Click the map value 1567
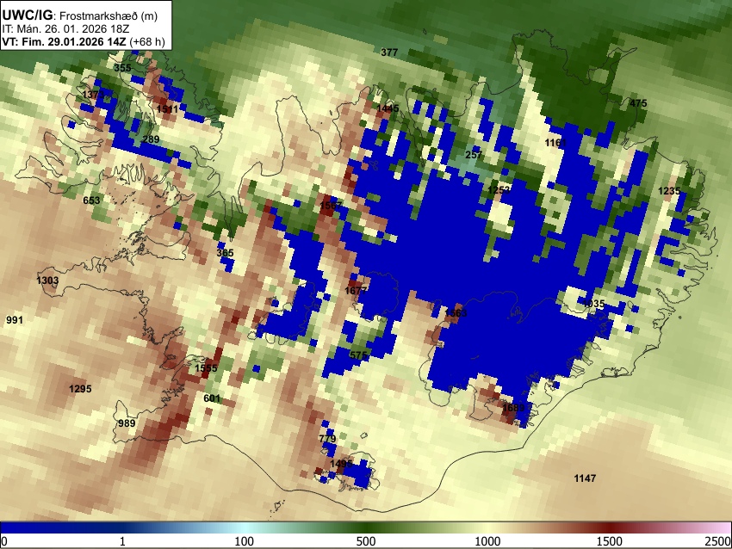732x549 pixels. pos(332,206)
